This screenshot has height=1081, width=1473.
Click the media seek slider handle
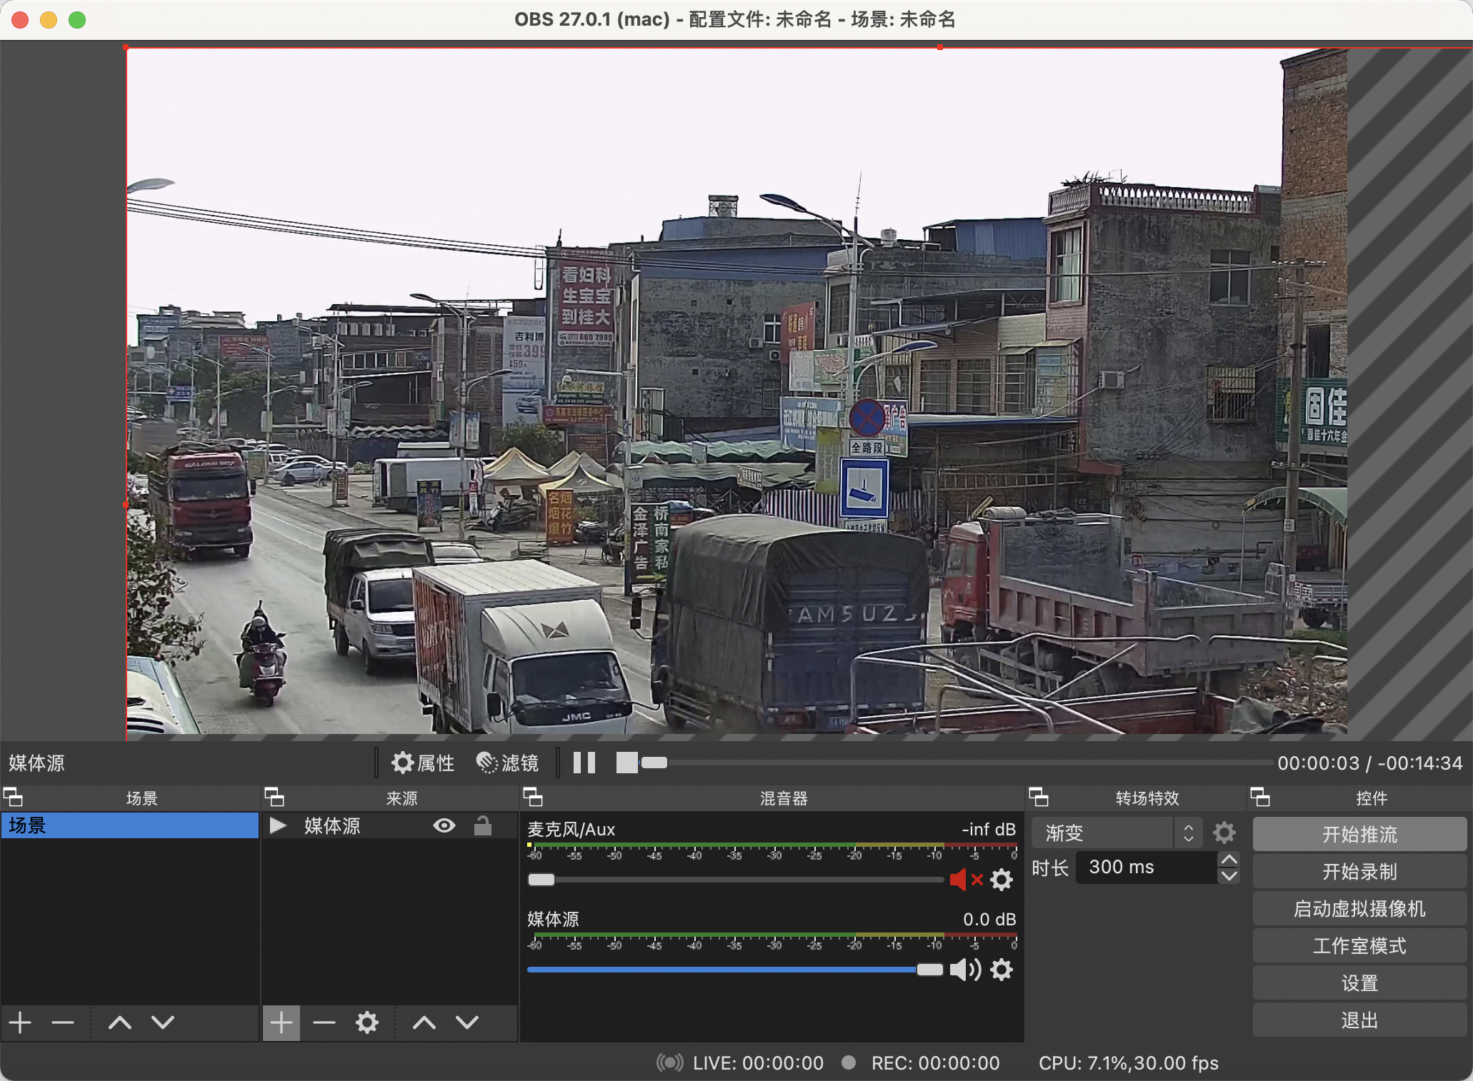654,763
